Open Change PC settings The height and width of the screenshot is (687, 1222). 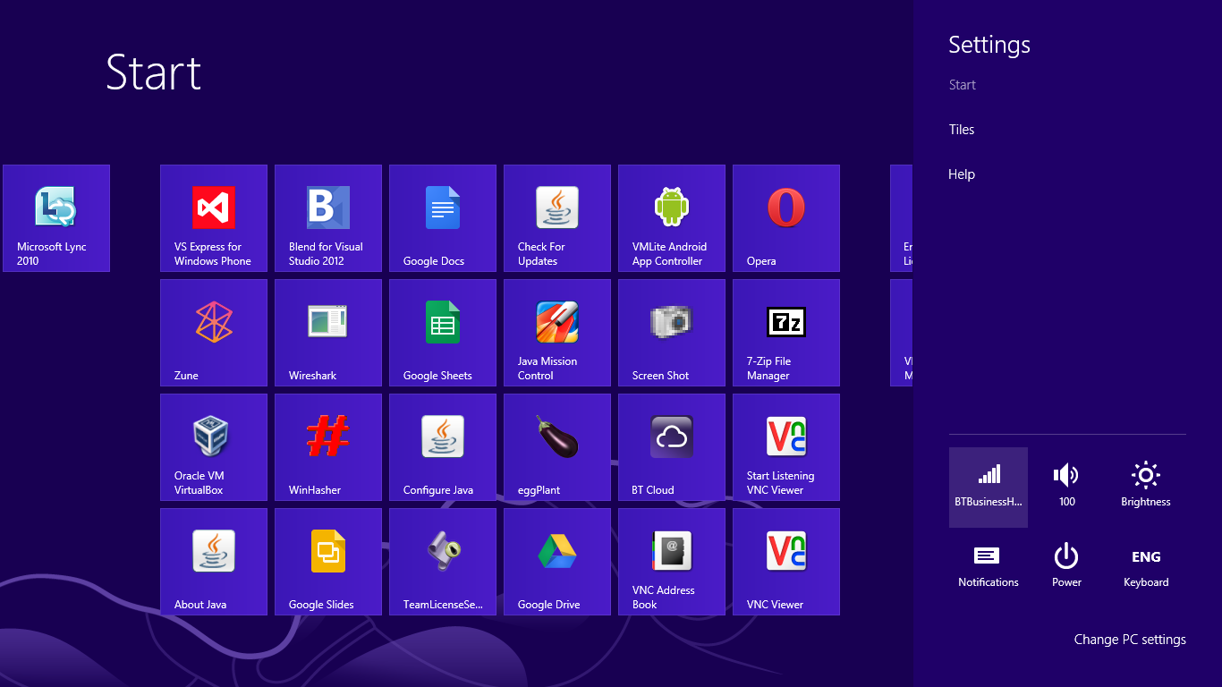click(1130, 639)
